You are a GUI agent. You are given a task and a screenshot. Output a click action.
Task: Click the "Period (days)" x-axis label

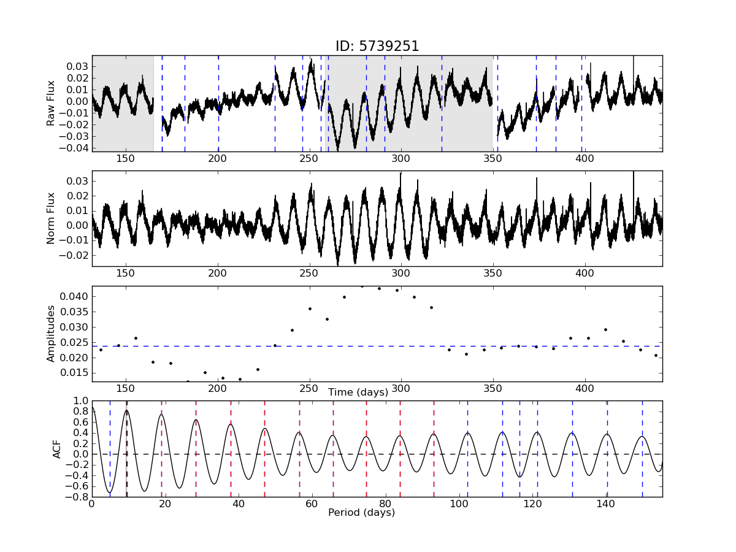[361, 512]
